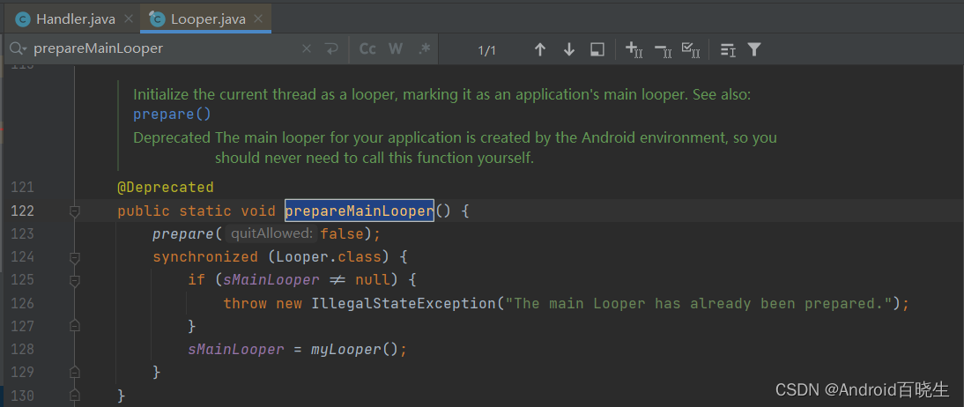Clear the search field text

click(x=306, y=49)
